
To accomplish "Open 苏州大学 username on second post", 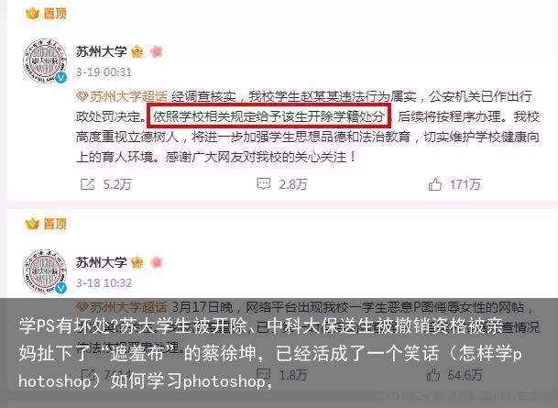I will pos(102,262).
